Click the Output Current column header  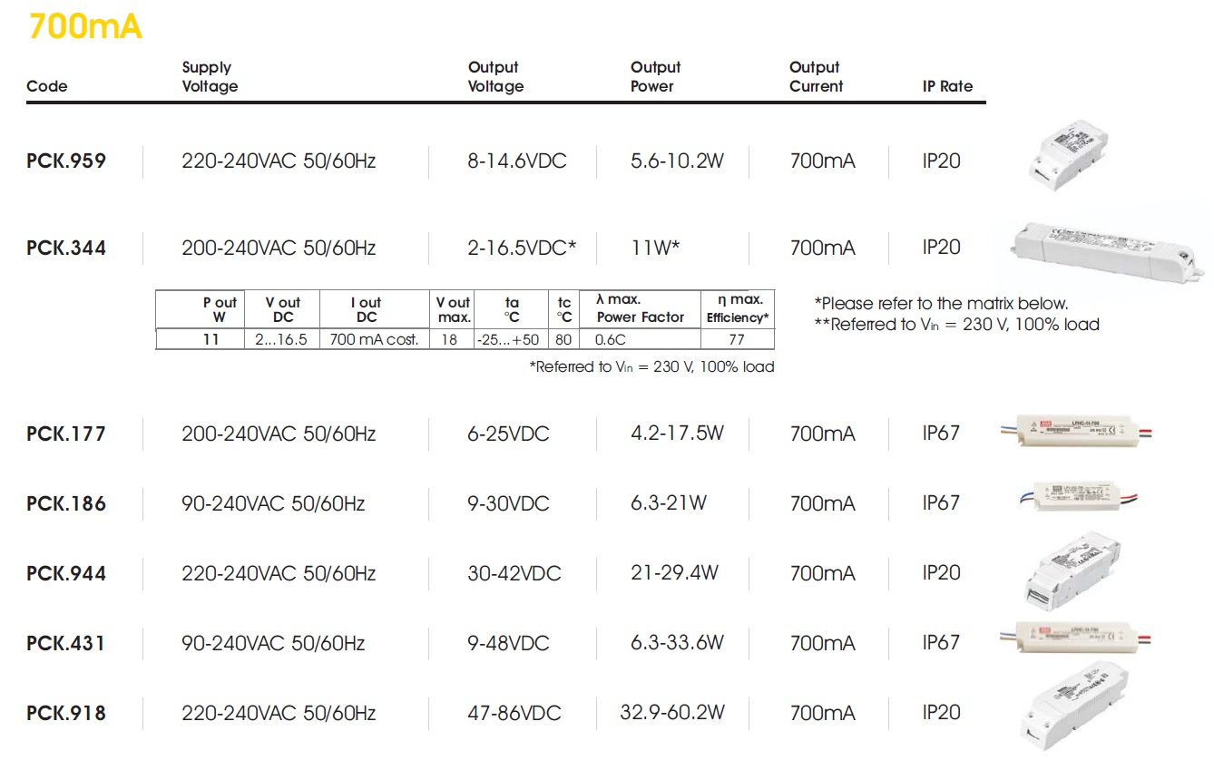(816, 77)
